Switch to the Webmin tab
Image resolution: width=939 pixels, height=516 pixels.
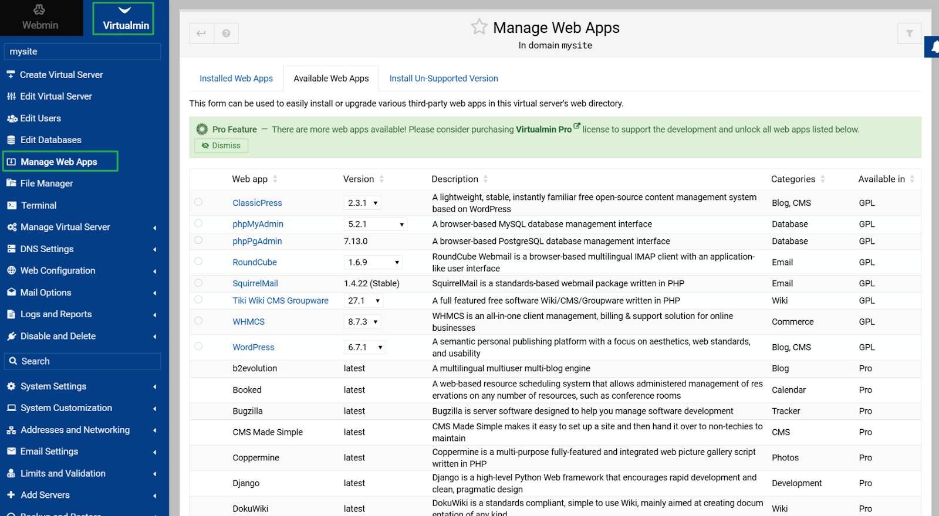pyautogui.click(x=40, y=18)
